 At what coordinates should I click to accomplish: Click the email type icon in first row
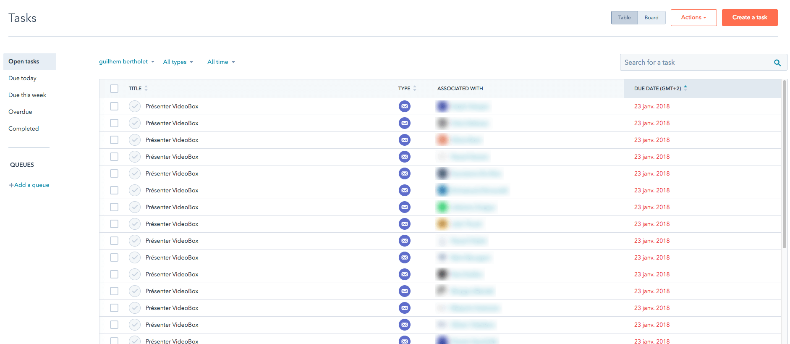[x=405, y=106]
